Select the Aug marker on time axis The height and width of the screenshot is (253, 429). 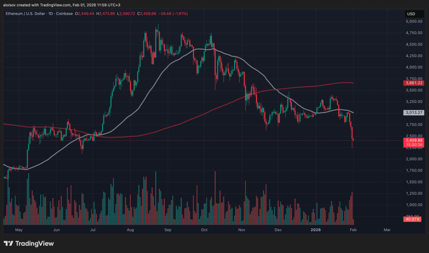[x=130, y=230]
